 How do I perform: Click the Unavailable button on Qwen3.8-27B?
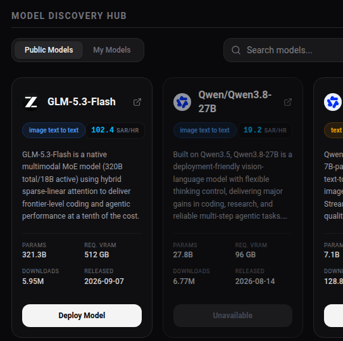click(x=233, y=316)
